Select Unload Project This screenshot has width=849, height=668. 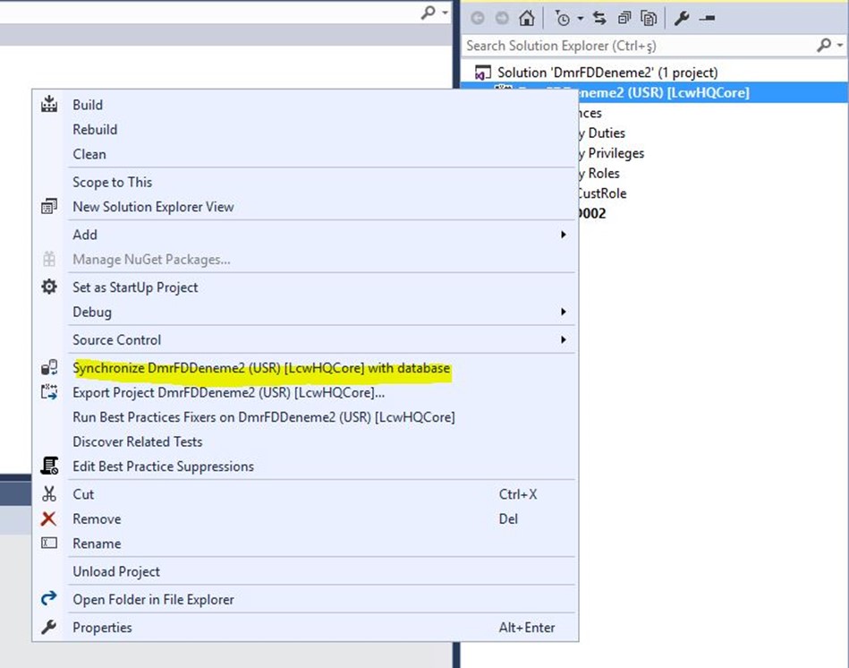click(x=116, y=571)
